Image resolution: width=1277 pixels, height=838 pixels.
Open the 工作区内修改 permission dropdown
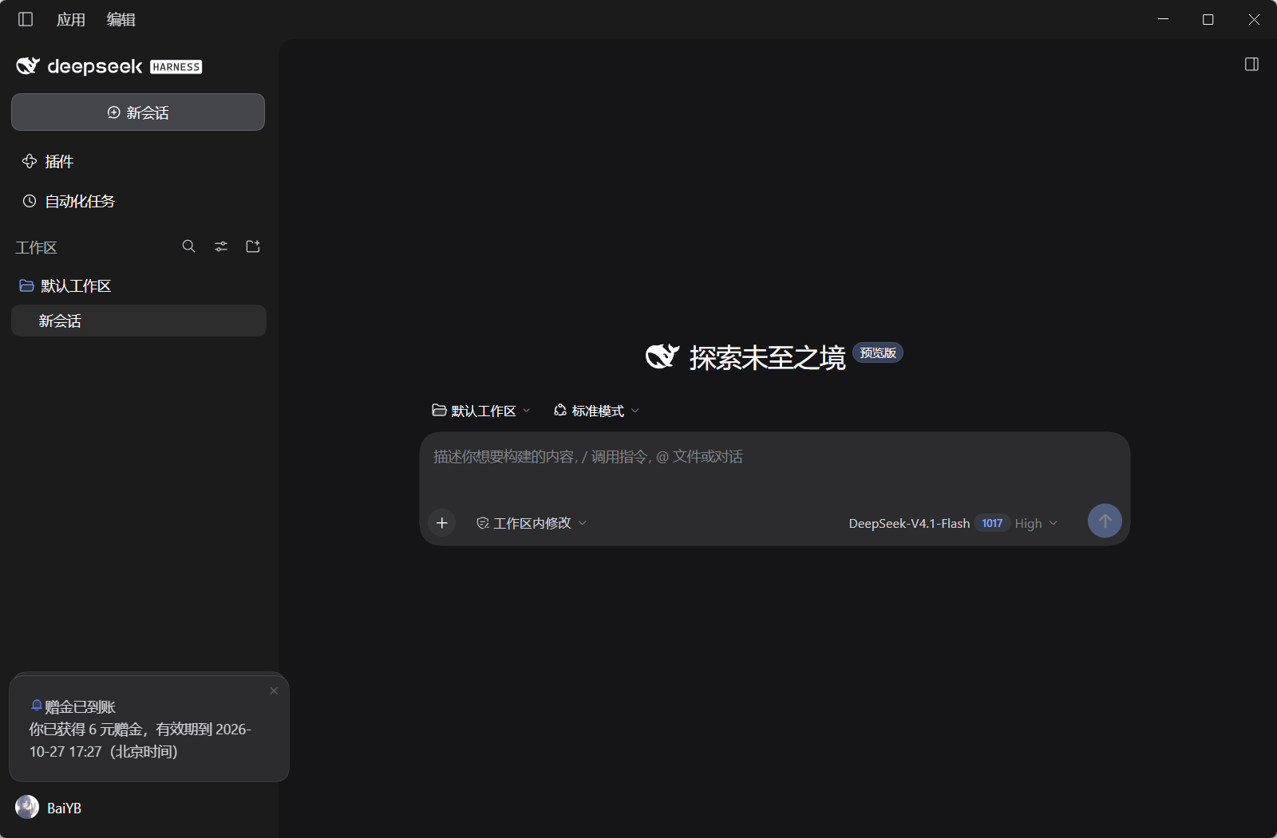coord(532,523)
